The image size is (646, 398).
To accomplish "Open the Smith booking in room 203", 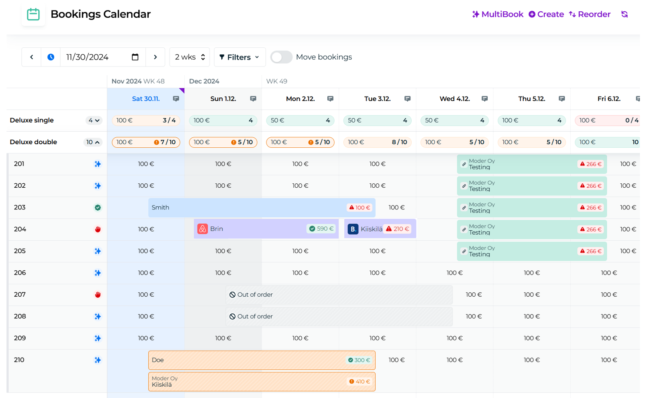I will (x=262, y=208).
